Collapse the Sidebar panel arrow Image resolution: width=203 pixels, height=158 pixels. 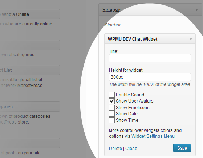point(196,10)
